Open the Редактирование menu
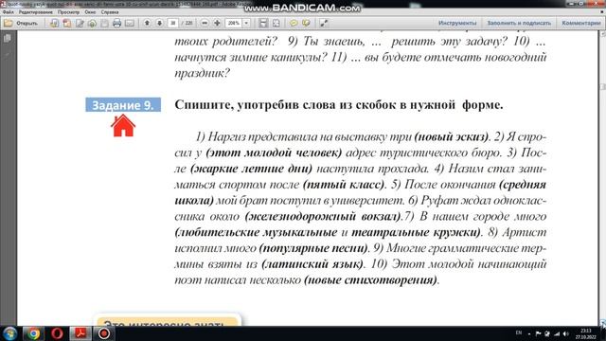 point(36,12)
